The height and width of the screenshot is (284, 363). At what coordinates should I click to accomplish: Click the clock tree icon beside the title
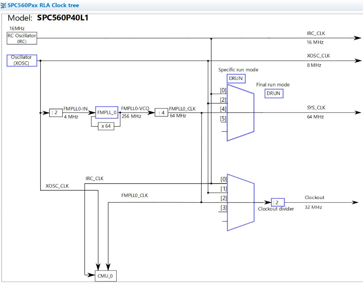click(3, 5)
